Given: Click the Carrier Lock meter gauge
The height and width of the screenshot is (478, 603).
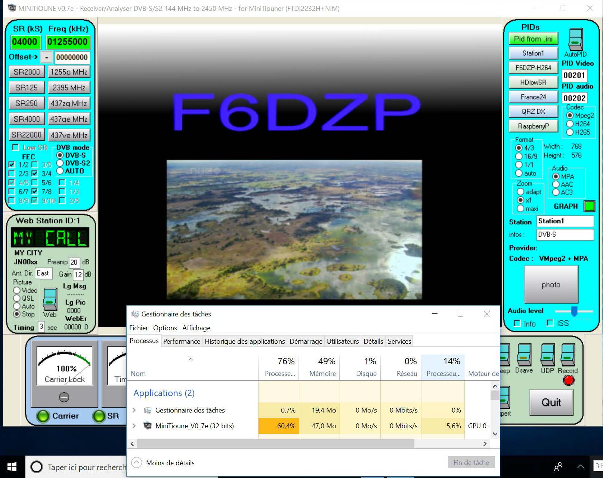Looking at the screenshot, I should [x=64, y=365].
